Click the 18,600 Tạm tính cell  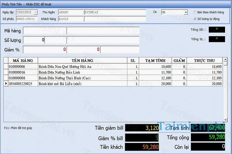click(x=155, y=66)
